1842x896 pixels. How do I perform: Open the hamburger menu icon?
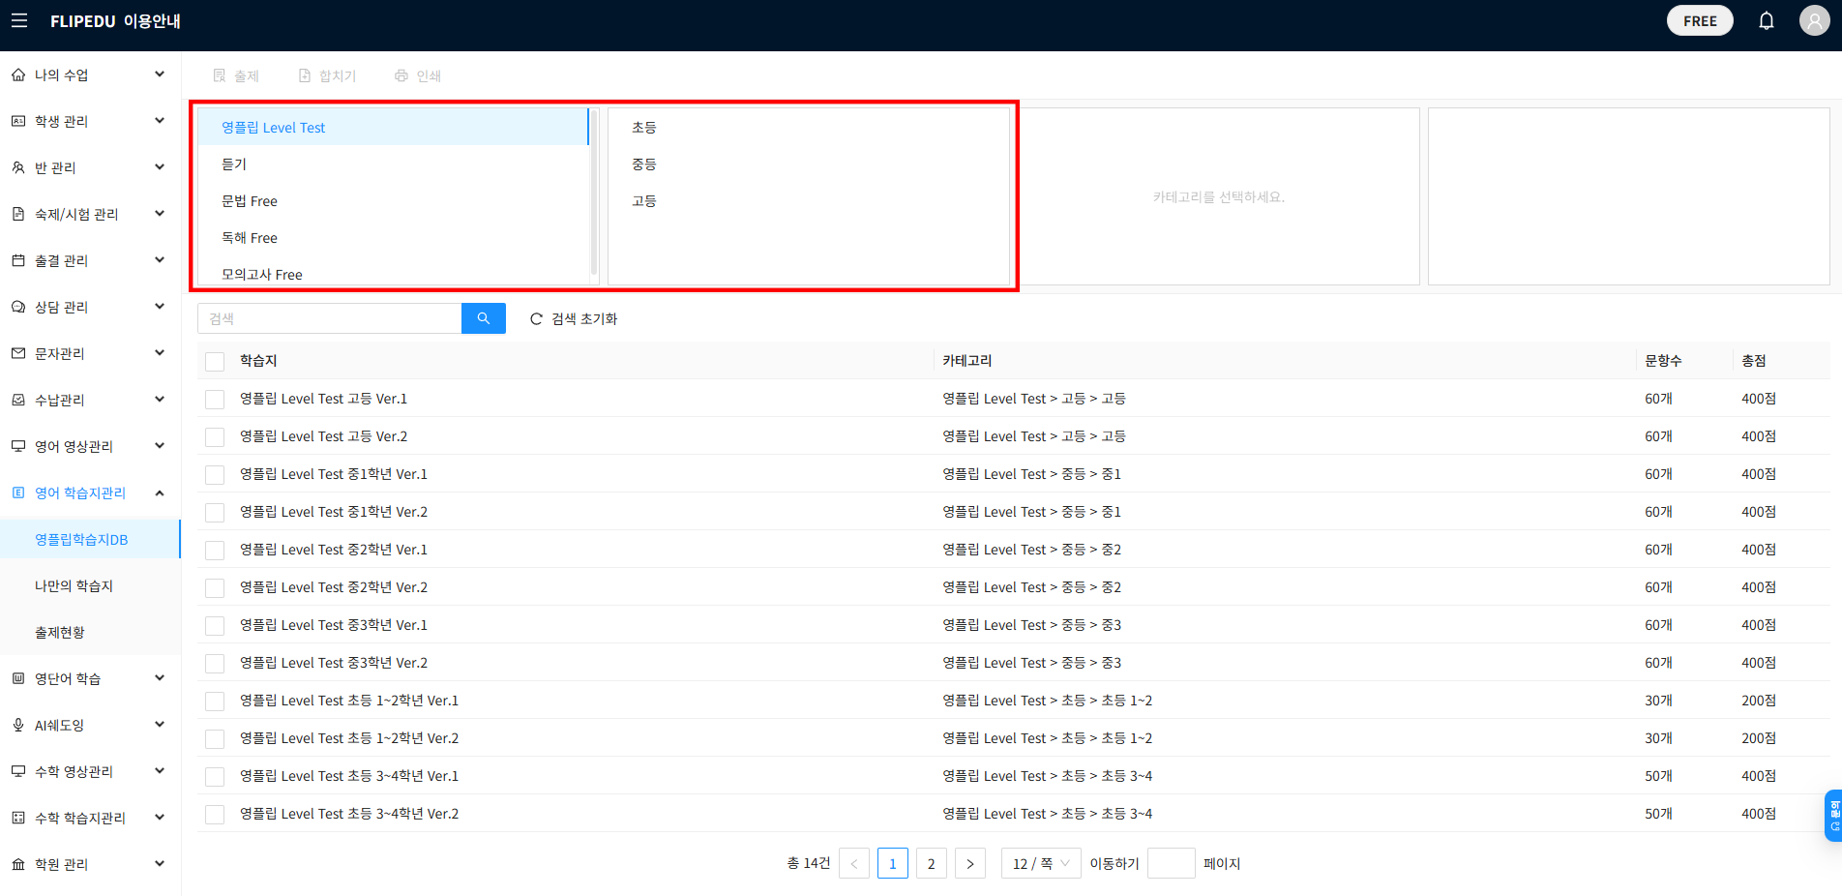(x=19, y=20)
